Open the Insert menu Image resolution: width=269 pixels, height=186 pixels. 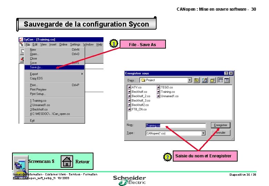coord(53,44)
